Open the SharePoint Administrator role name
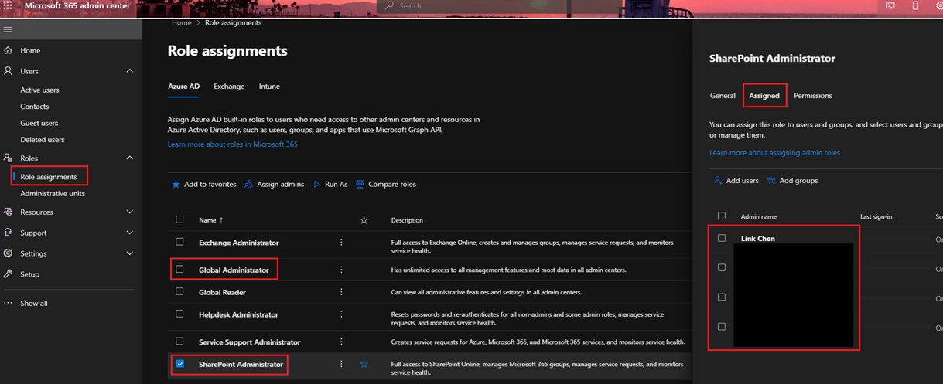943x384 pixels. coord(241,364)
